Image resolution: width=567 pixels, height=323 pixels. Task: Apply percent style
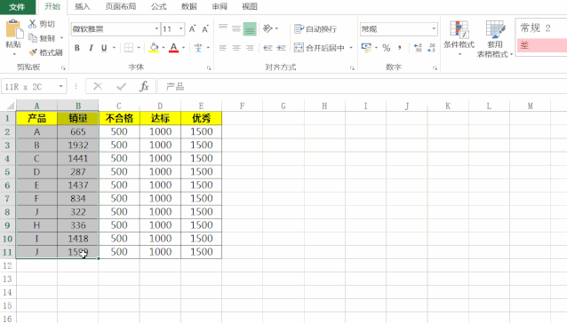point(387,48)
